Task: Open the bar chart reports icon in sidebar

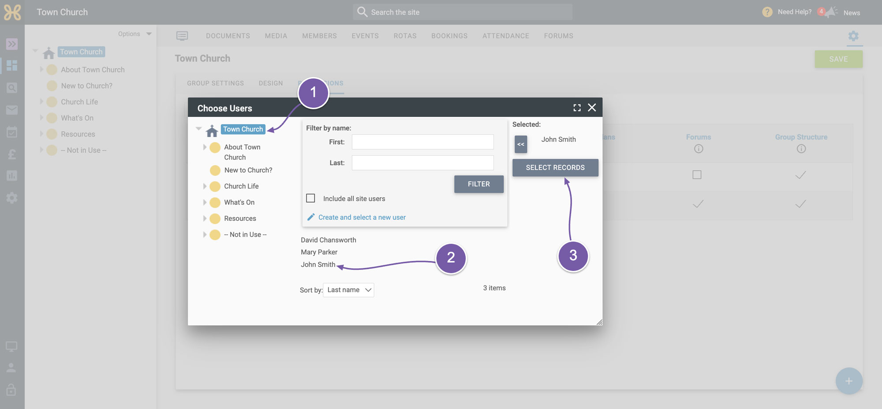Action: [x=12, y=176]
